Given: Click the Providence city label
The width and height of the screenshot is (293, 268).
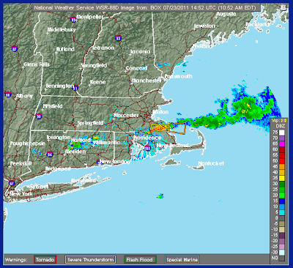Looking at the screenshot, I should coord(147,138).
